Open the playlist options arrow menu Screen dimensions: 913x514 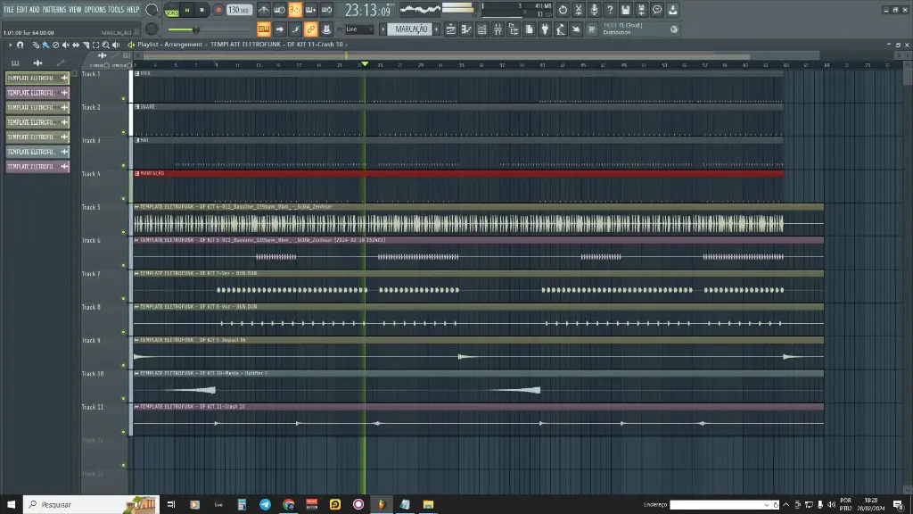point(10,45)
